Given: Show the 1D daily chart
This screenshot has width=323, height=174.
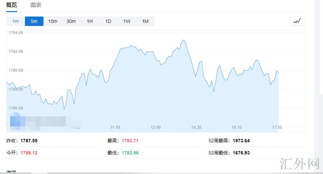Looking at the screenshot, I should click(x=108, y=21).
